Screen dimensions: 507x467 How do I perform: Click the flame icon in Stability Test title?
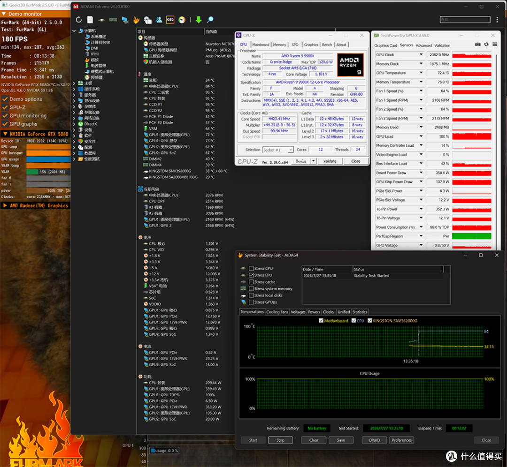(x=240, y=255)
